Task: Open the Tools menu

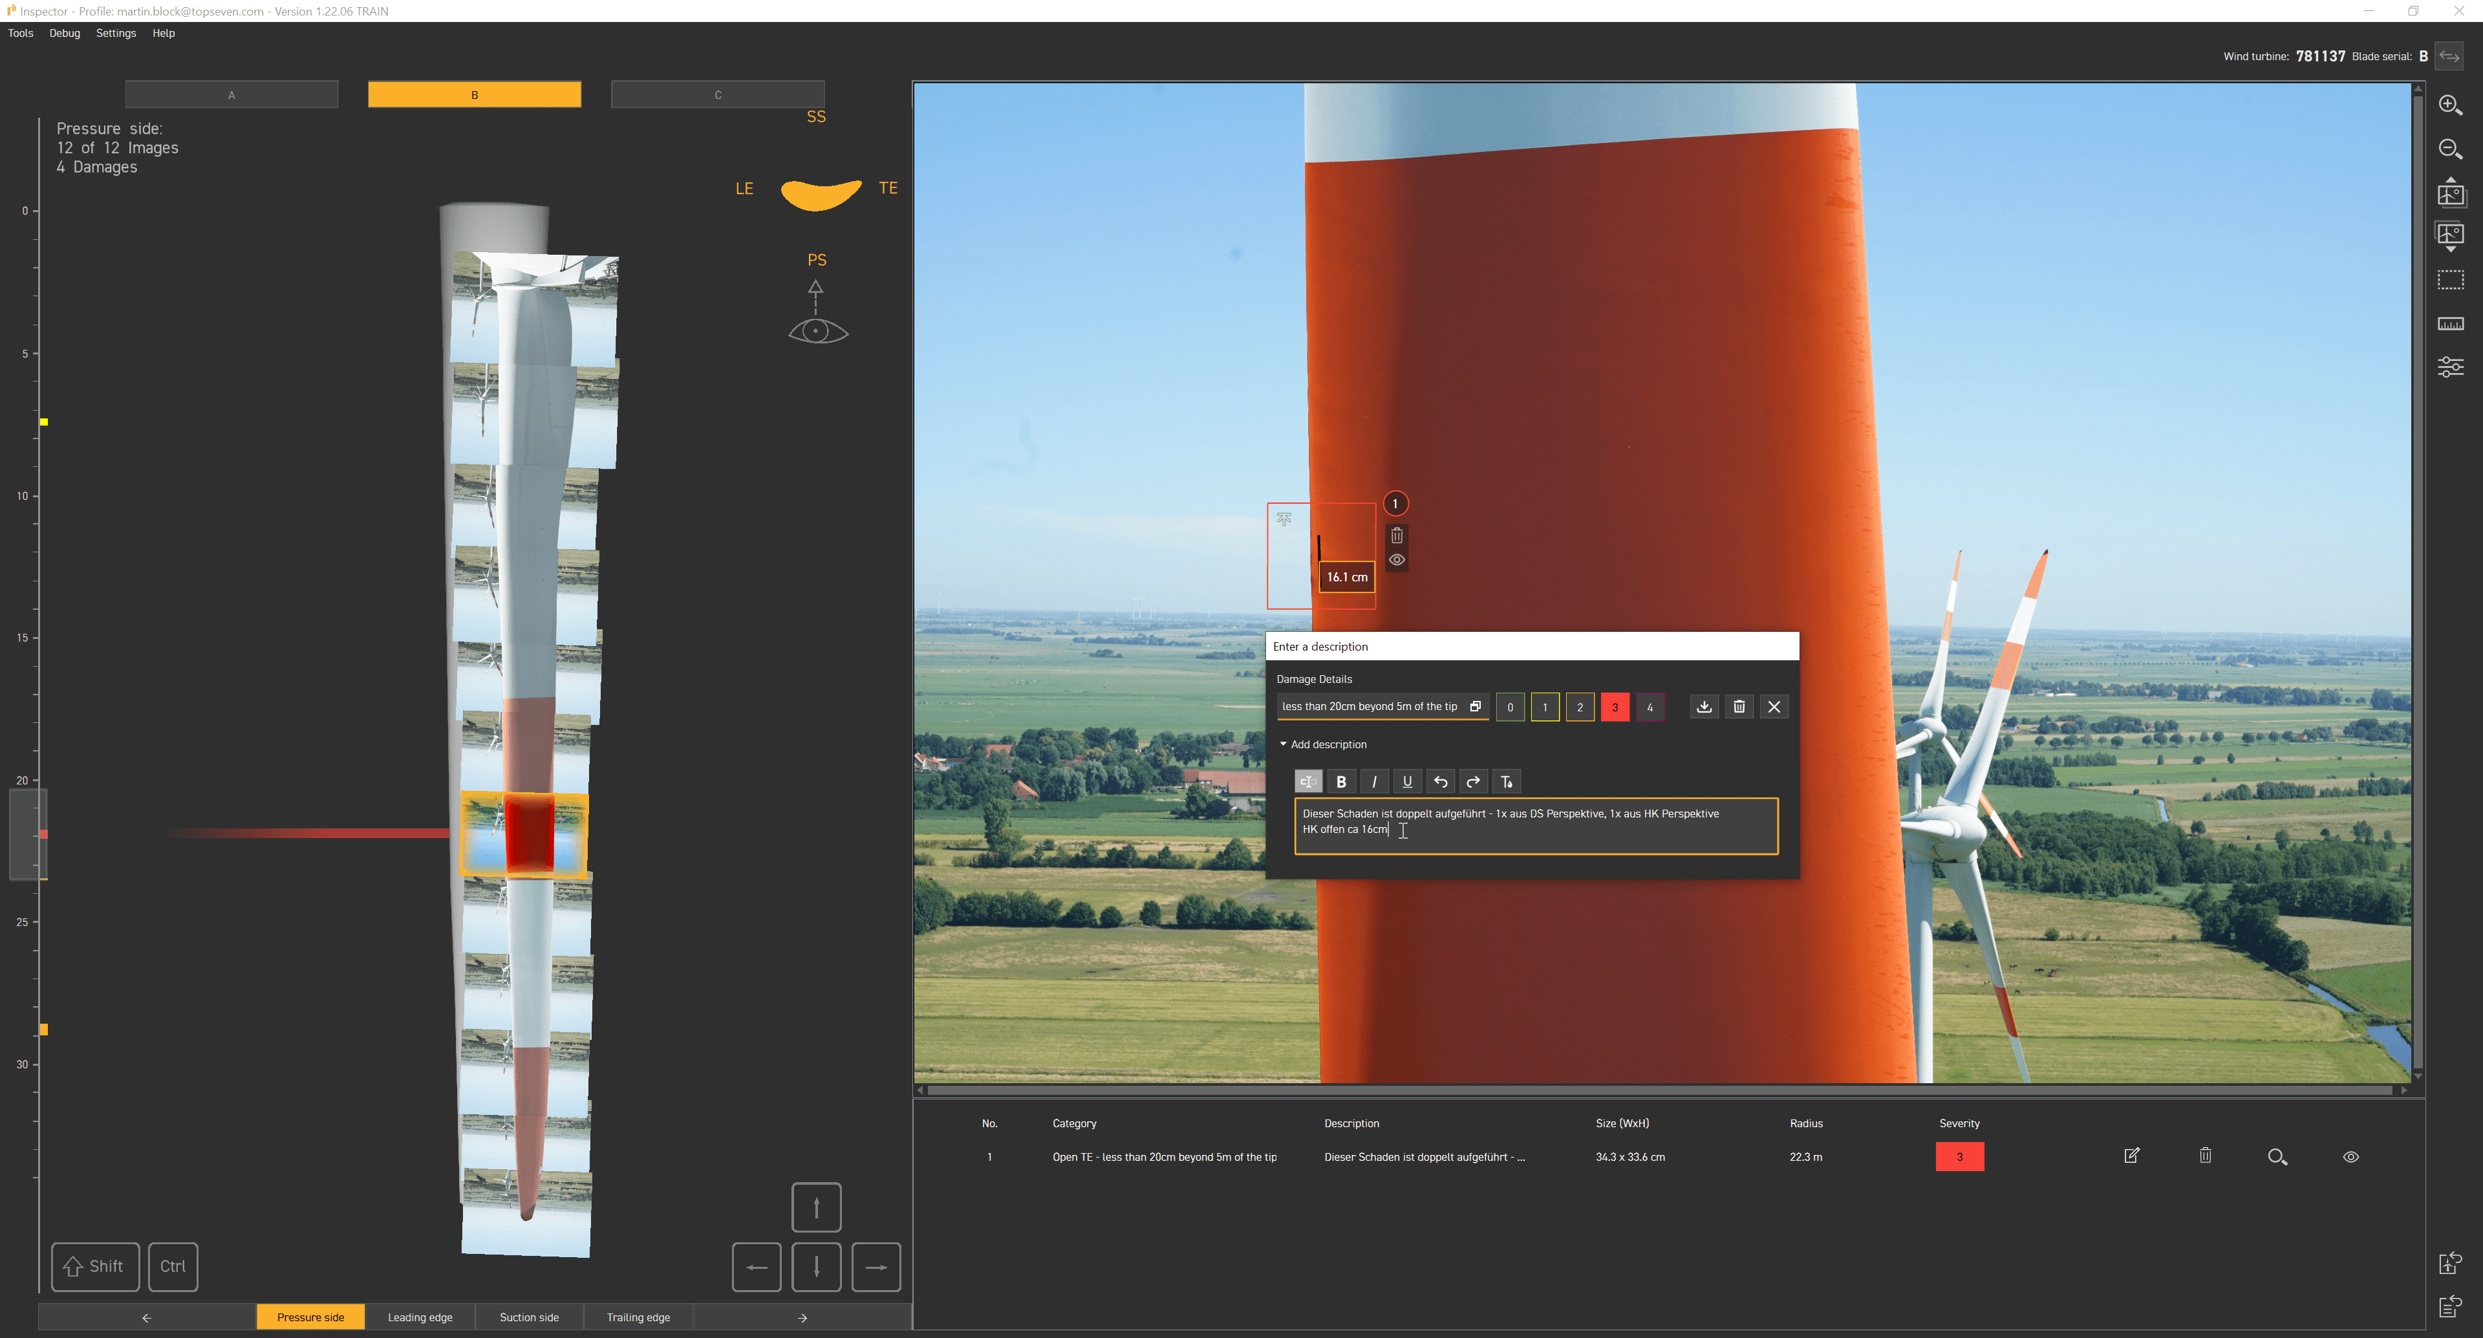Action: point(19,33)
